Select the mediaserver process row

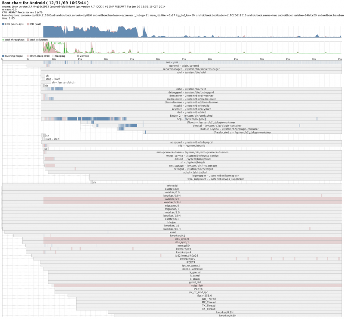coord(191,99)
